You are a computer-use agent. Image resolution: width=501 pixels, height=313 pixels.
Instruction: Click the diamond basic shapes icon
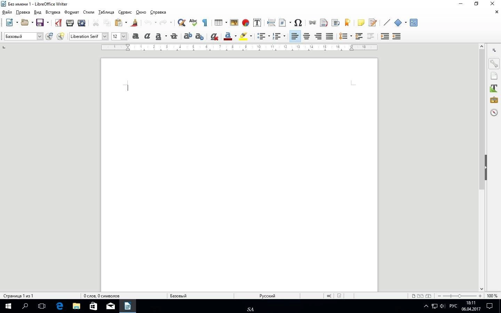(398, 23)
